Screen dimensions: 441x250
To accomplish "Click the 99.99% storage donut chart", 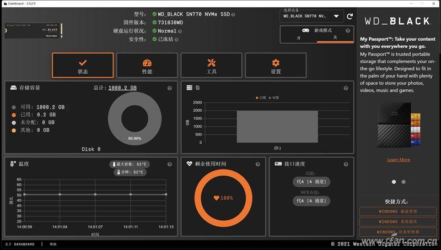I will [135, 118].
